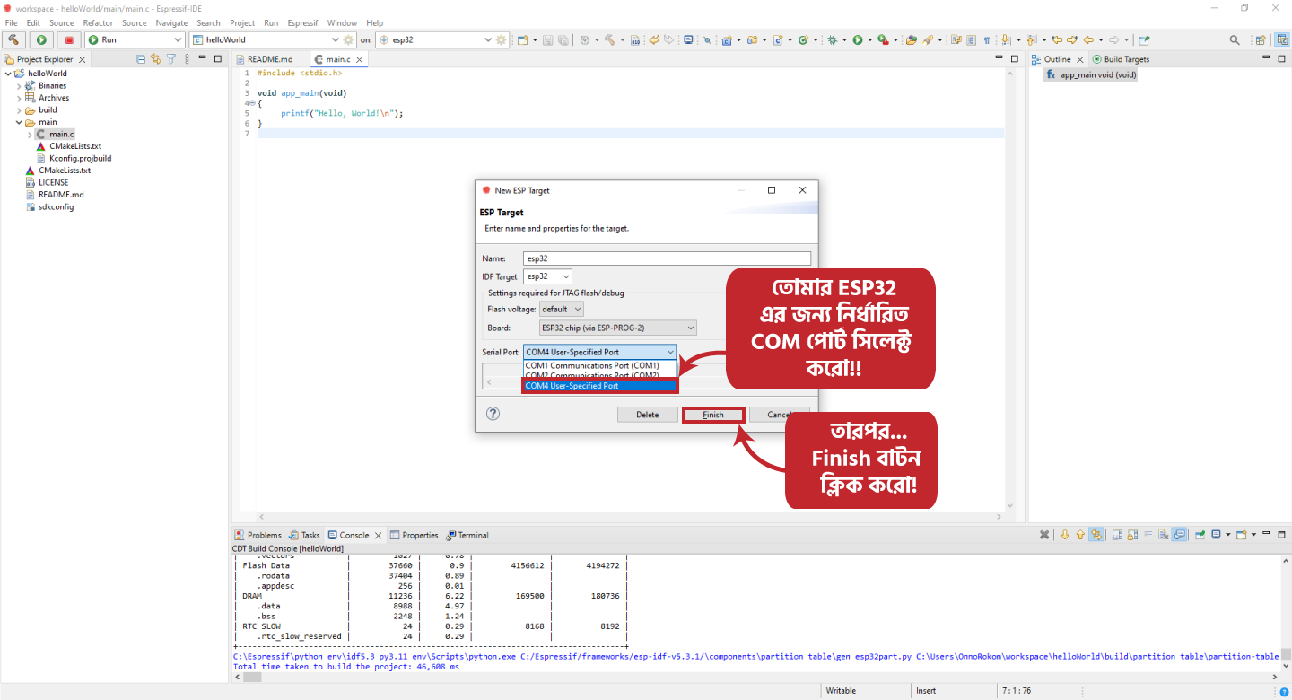Click the filter funnel icon in Project Explorer
This screenshot has height=700, width=1292.
(x=170, y=59)
